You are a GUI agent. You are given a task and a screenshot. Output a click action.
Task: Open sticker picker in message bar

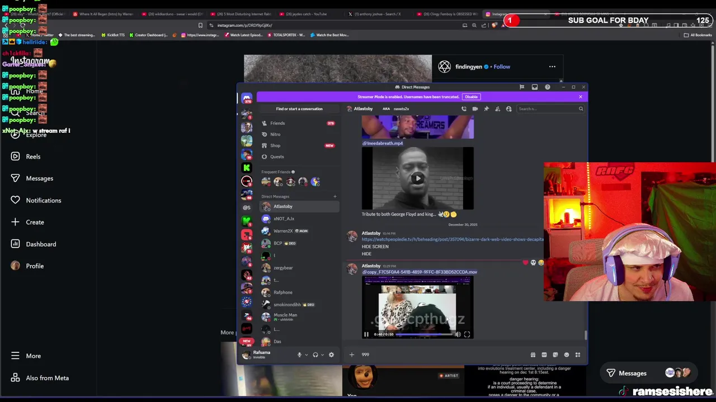coord(555,355)
